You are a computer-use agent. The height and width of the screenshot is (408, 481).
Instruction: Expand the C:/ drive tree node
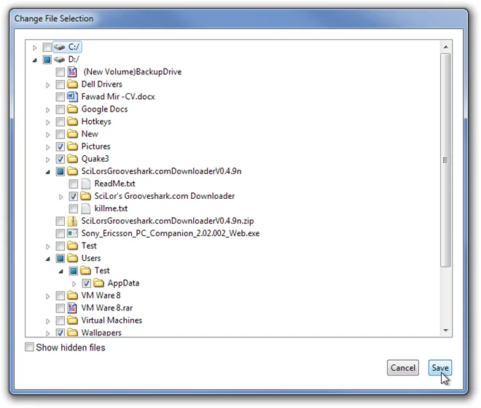35,47
